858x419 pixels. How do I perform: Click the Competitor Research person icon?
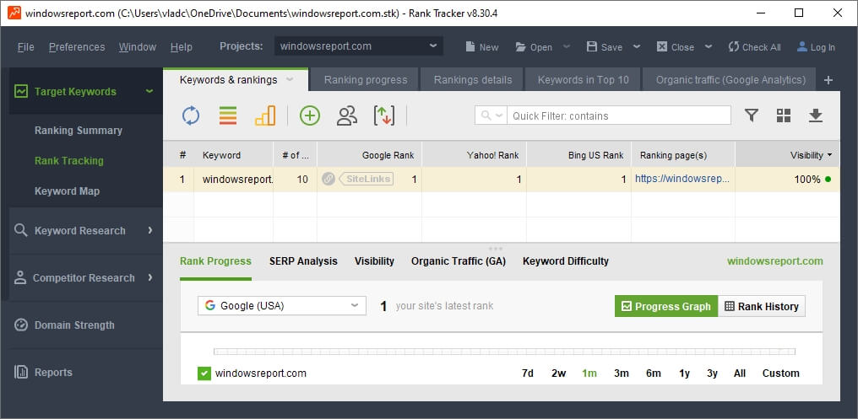pyautogui.click(x=20, y=277)
